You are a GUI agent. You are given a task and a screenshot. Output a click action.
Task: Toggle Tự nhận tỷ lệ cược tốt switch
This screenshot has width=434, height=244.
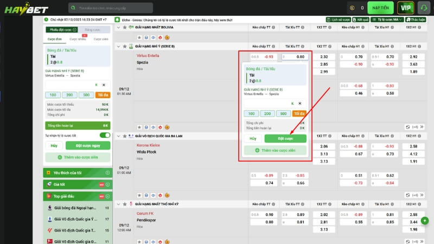coord(105,135)
